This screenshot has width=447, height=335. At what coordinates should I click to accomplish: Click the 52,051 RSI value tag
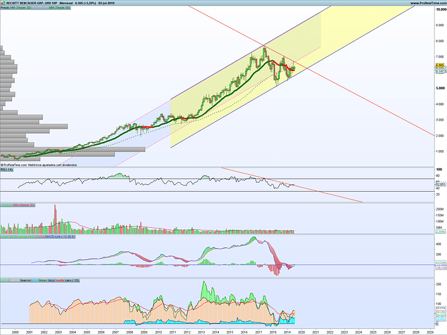[440, 184]
